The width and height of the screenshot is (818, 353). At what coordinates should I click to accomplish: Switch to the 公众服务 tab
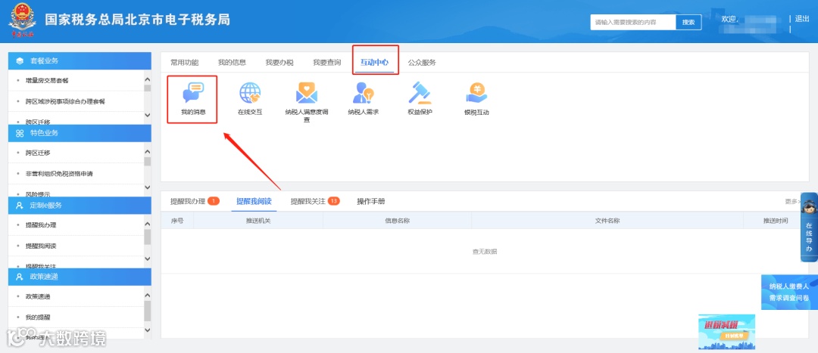[x=422, y=63]
